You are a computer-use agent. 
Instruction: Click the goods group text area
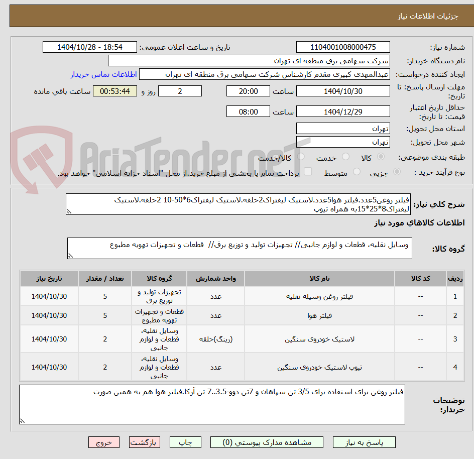tap(240, 248)
